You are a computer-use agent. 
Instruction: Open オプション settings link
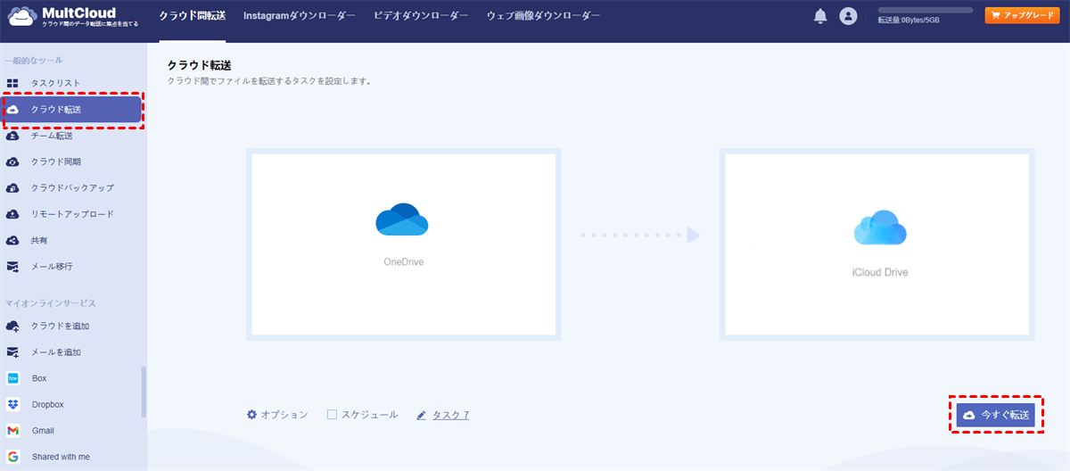point(277,415)
